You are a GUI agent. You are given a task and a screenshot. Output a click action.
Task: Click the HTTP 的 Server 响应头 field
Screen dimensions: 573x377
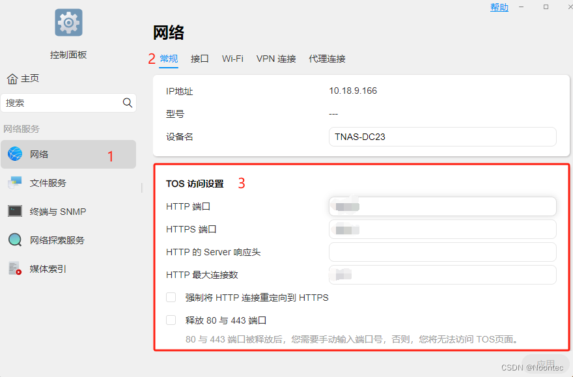click(443, 252)
